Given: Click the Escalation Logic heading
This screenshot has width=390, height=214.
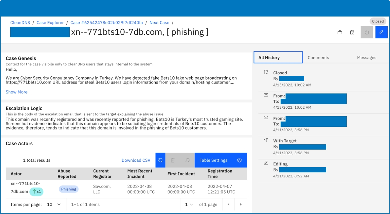Looking at the screenshot, I should [24, 108].
